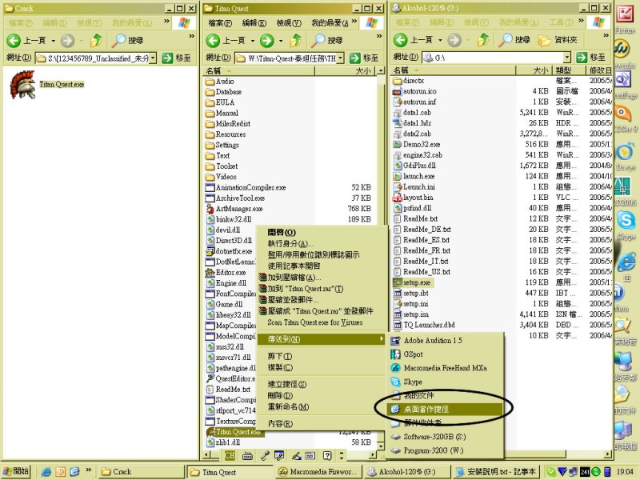Send to Adobe Audition 1.5
640x480 pixels.
446,341
